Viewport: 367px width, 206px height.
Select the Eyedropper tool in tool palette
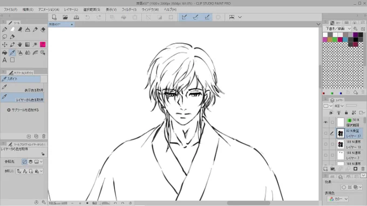[x=12, y=53]
